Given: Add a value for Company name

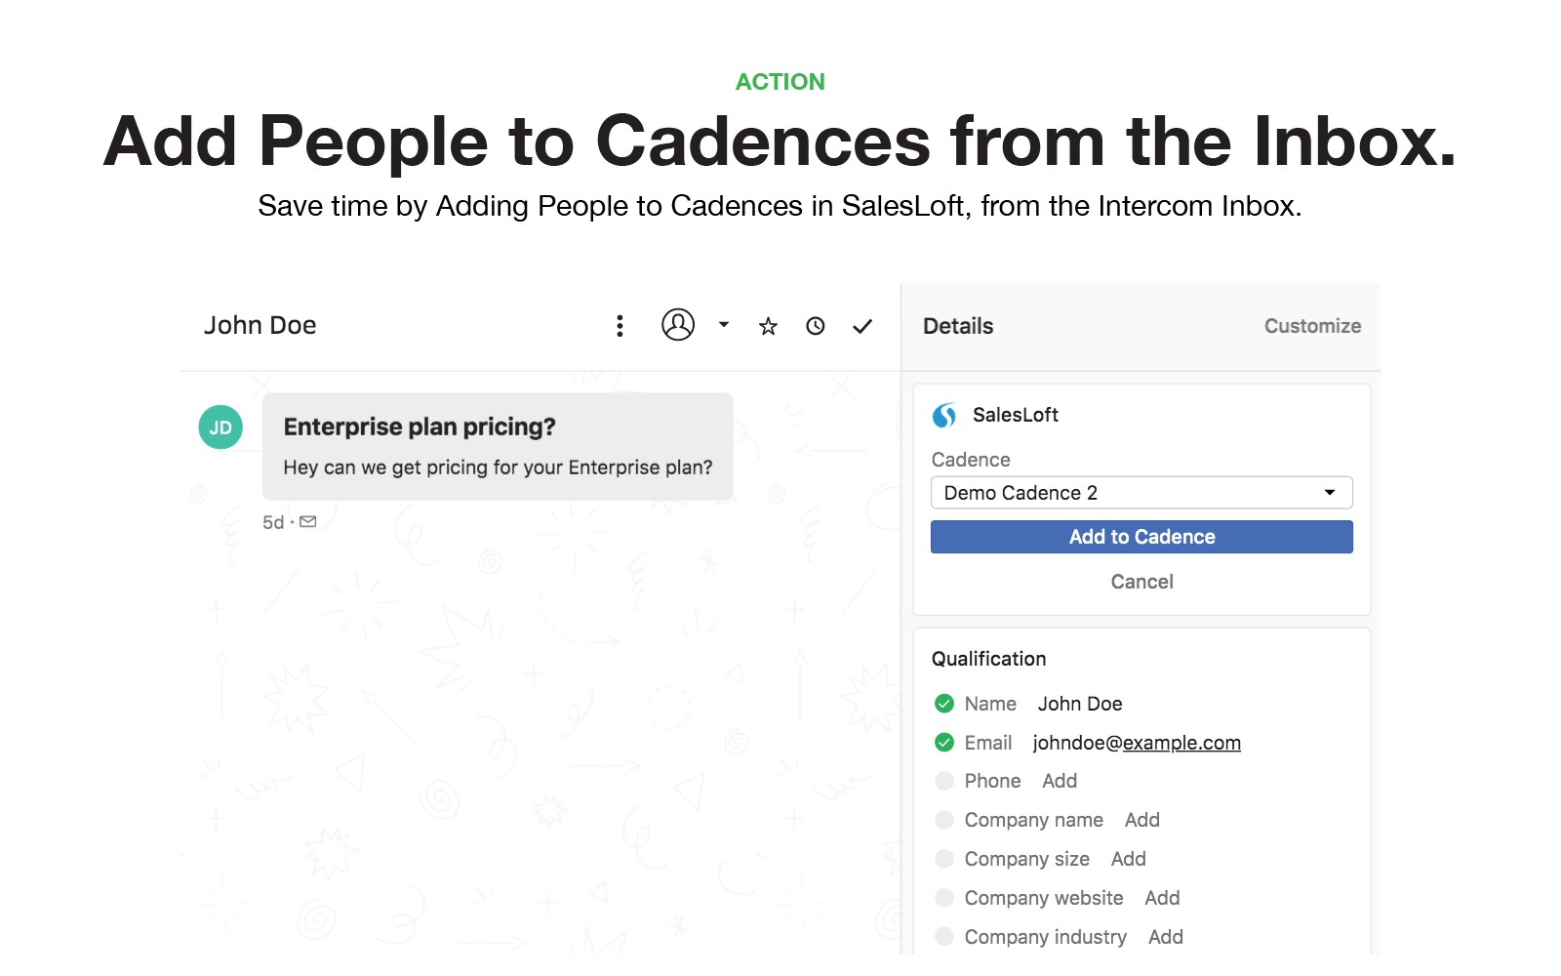Looking at the screenshot, I should (x=1141, y=820).
